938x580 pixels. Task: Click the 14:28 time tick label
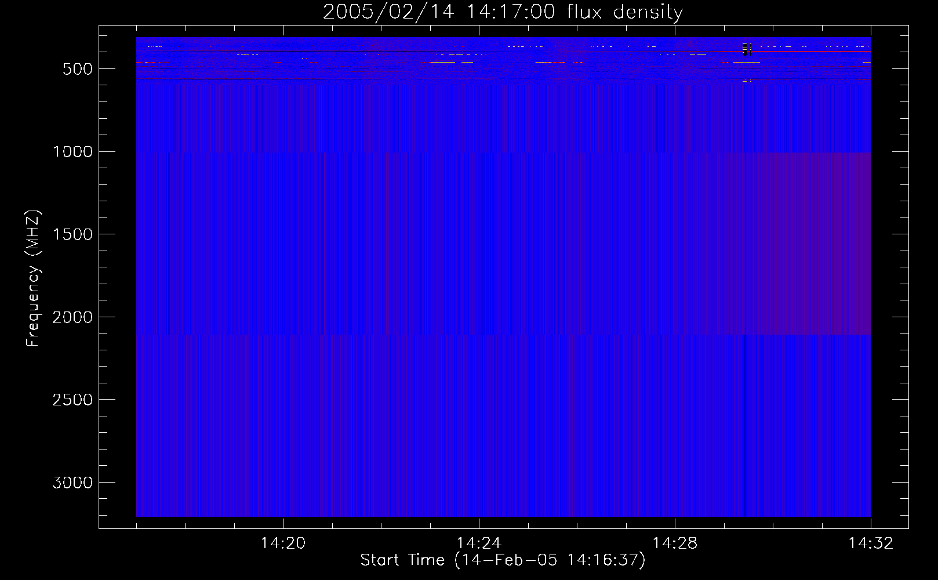click(675, 543)
